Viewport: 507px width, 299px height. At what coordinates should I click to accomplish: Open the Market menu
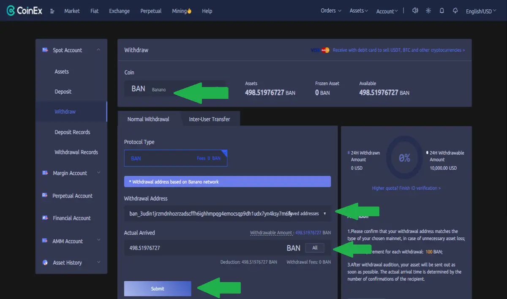point(72,11)
